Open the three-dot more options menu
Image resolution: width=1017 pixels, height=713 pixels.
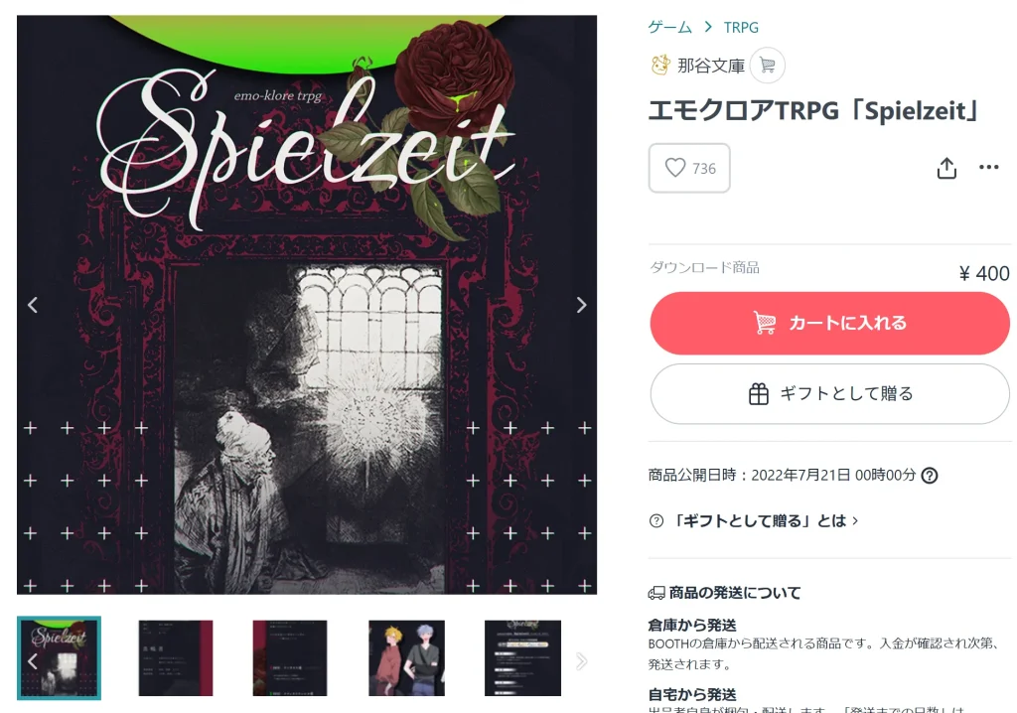(x=988, y=168)
